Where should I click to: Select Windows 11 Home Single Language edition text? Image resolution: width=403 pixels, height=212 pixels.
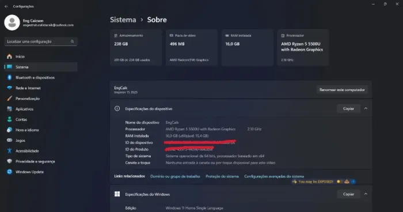pyautogui.click(x=195, y=208)
